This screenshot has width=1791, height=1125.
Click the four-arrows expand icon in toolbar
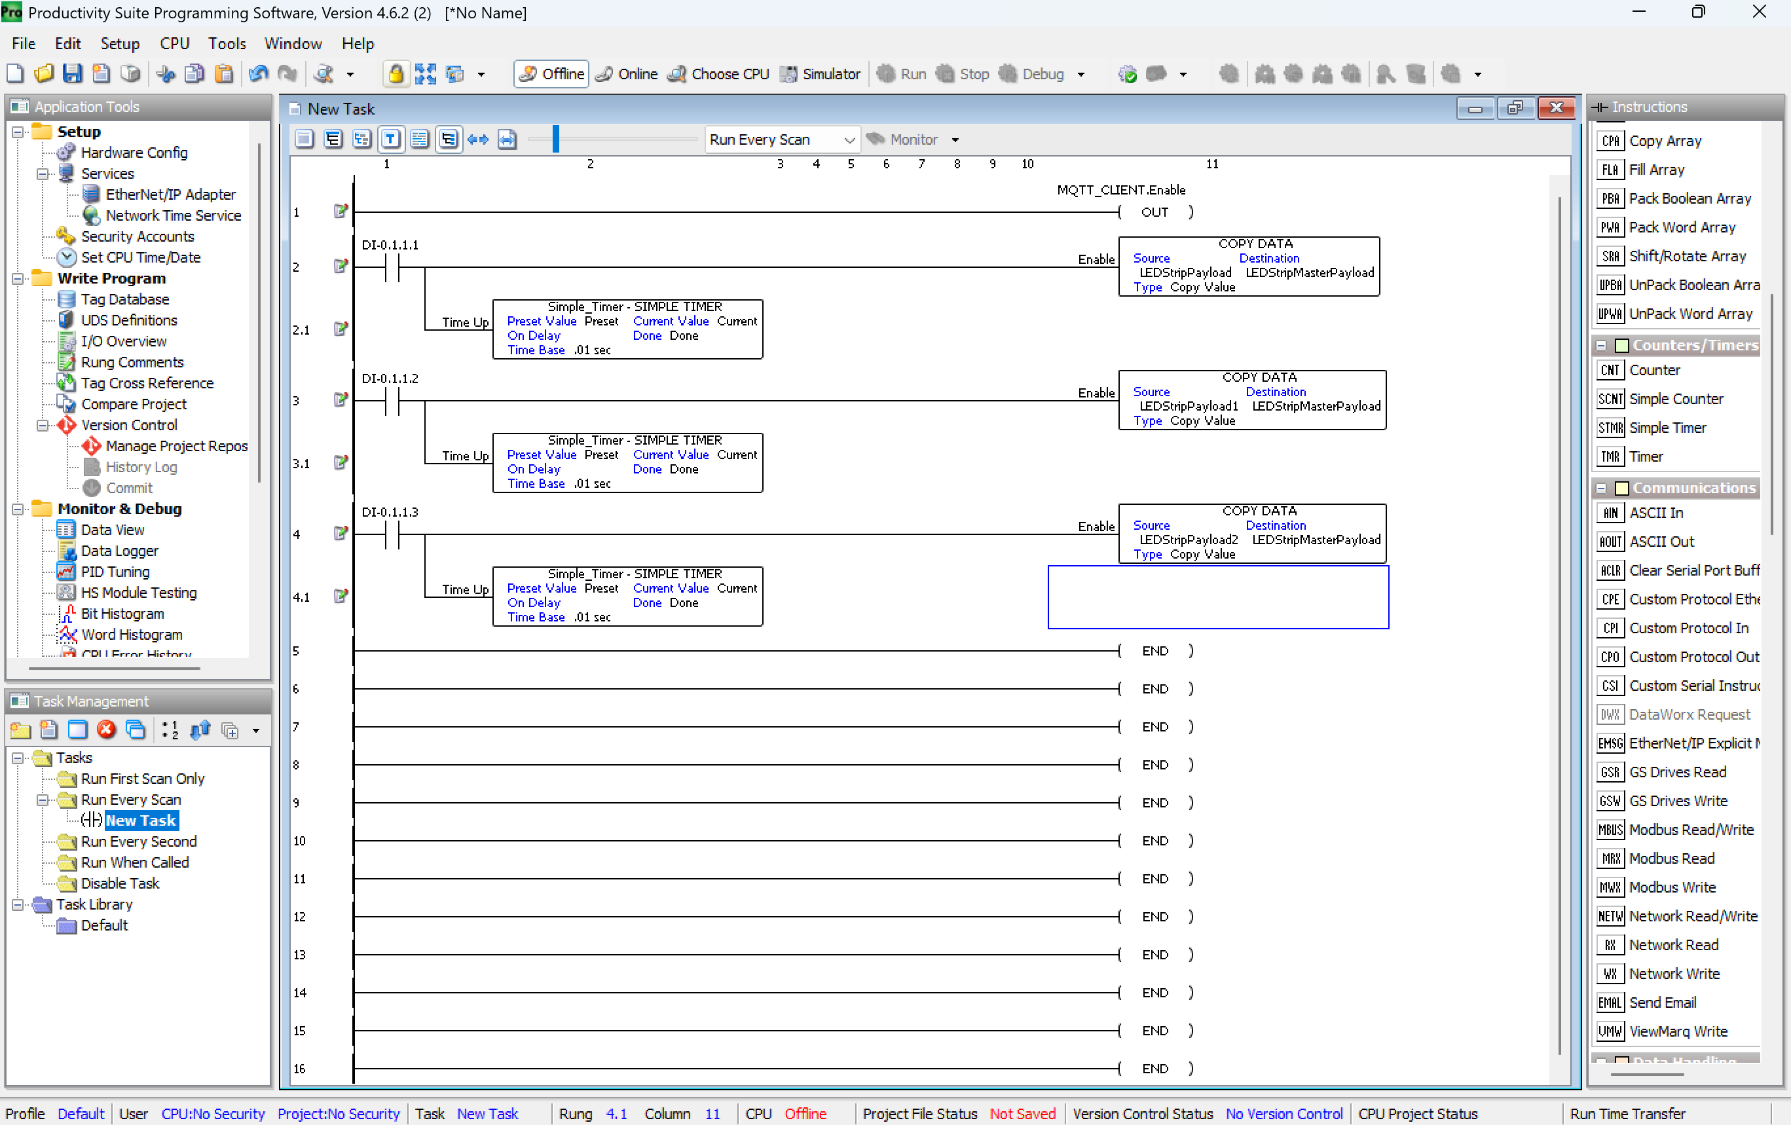426,73
